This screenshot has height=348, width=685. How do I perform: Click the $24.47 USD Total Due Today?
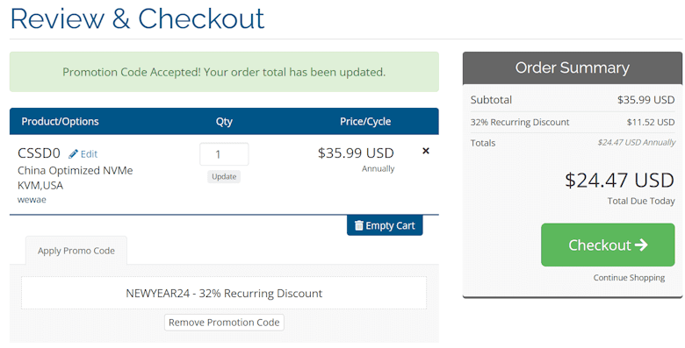[x=619, y=180]
